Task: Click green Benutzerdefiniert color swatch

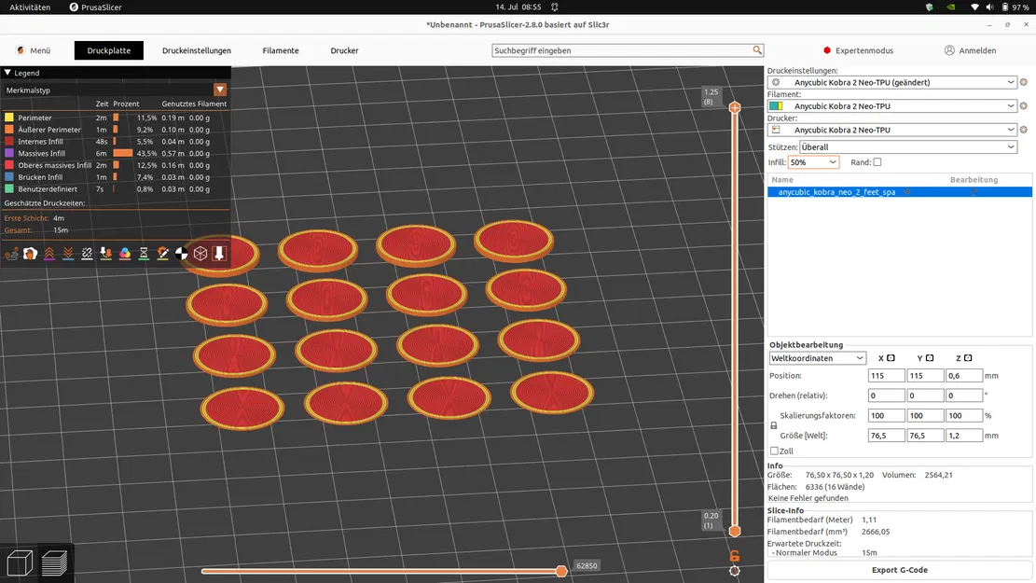Action: [9, 189]
